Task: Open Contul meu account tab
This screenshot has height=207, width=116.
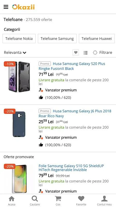Action: [104, 201]
